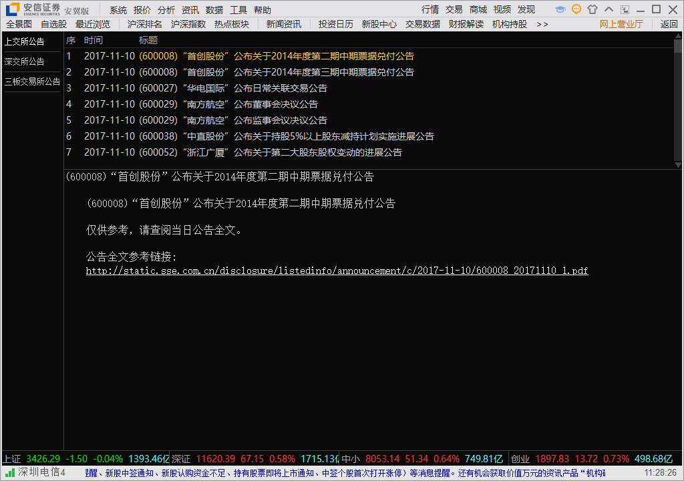Screen dimensions: 684x481
Task: Click the 创业 index value 1897.83
Action: click(552, 459)
